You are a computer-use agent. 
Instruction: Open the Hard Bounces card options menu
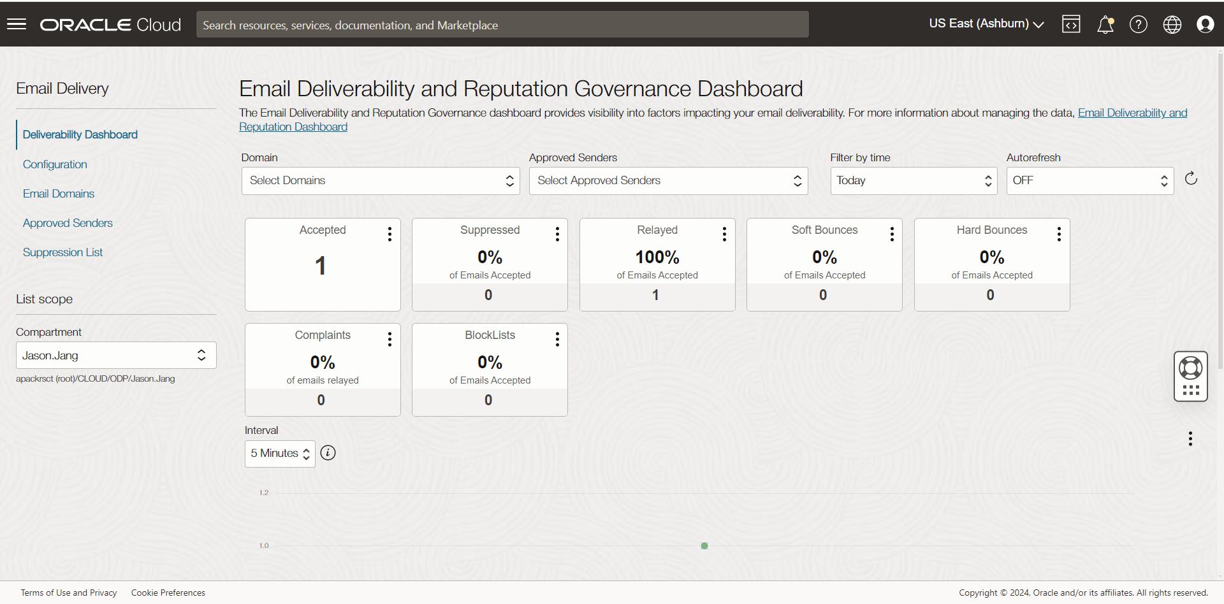click(x=1059, y=234)
